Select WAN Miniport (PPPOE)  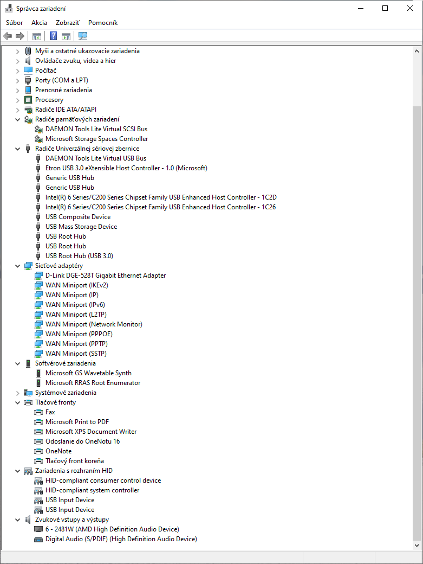point(79,334)
